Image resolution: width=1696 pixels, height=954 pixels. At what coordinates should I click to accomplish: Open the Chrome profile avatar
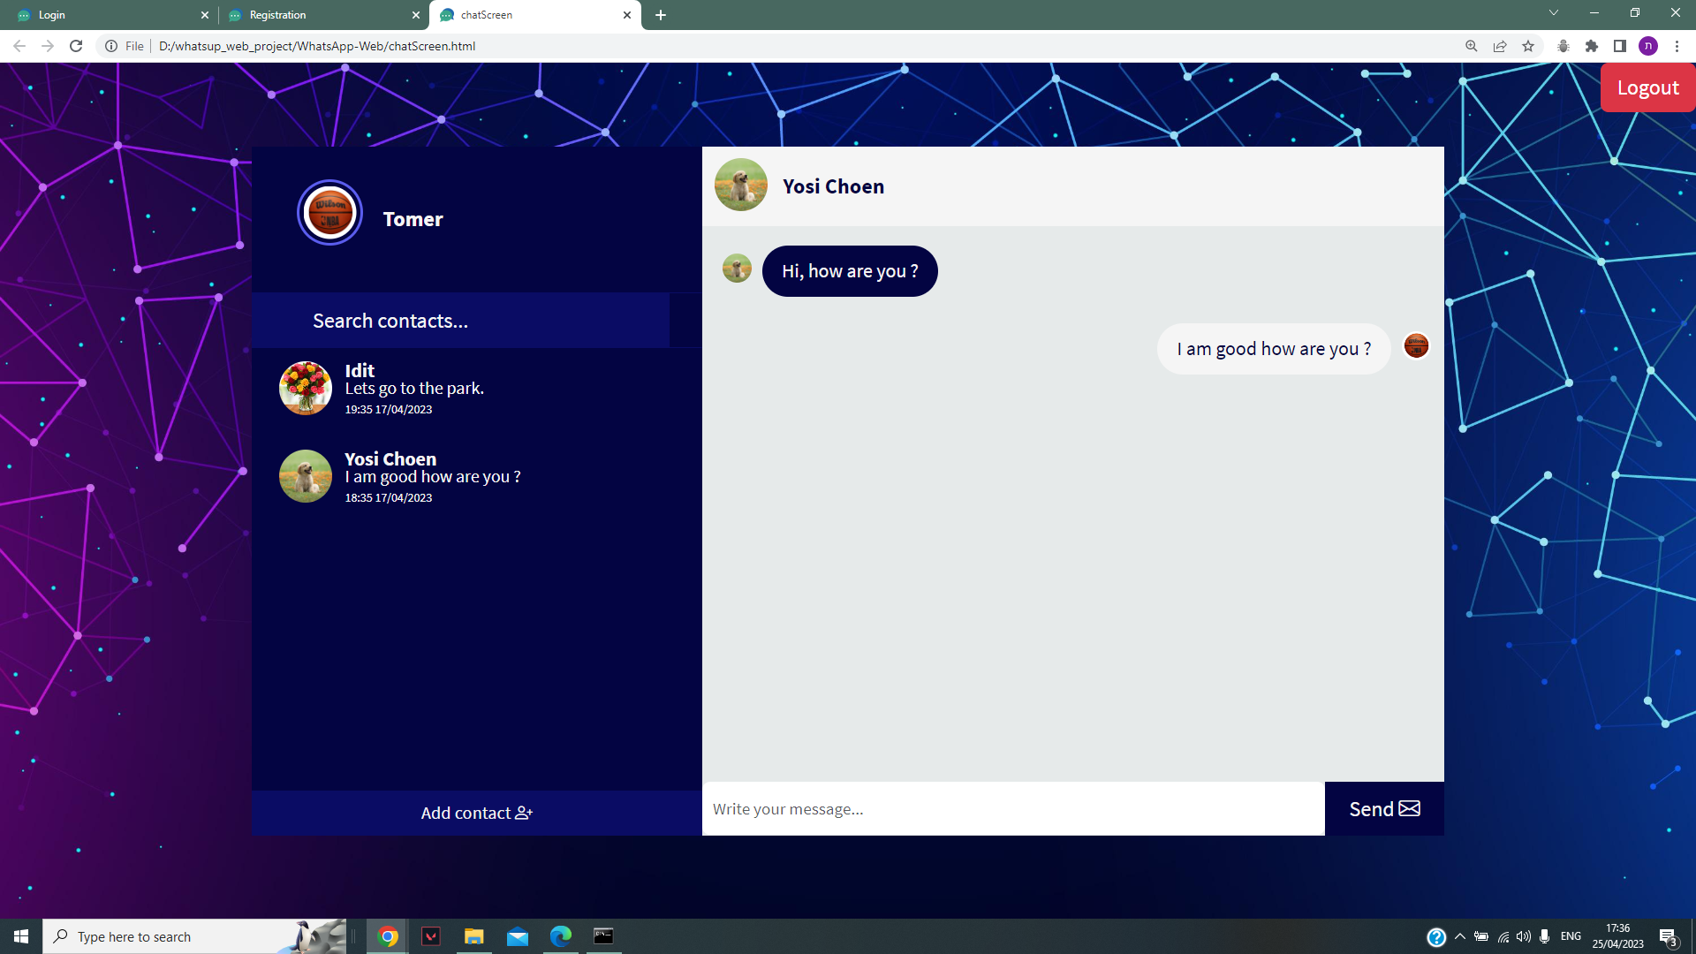[1648, 46]
